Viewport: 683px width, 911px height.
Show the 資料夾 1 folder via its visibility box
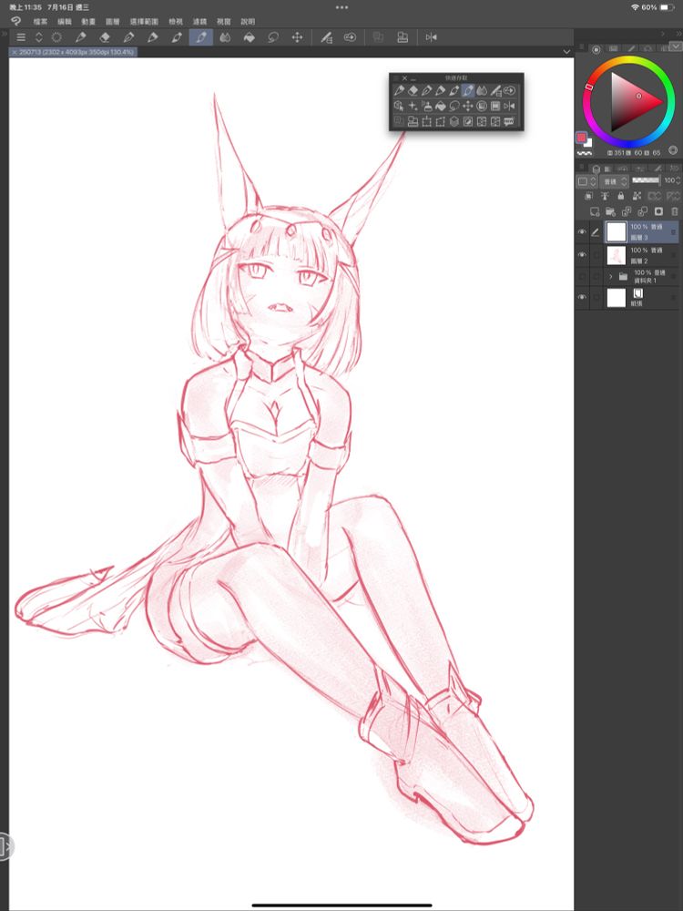[582, 277]
